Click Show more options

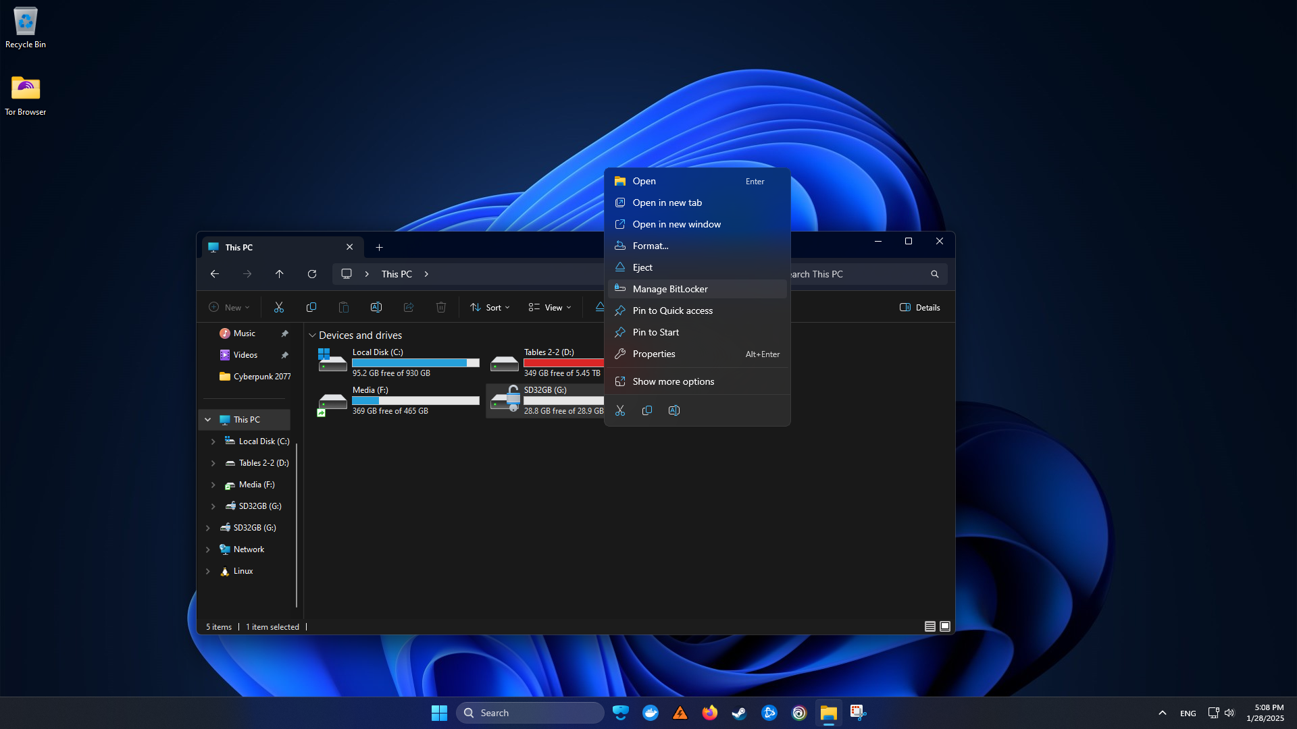tap(697, 381)
